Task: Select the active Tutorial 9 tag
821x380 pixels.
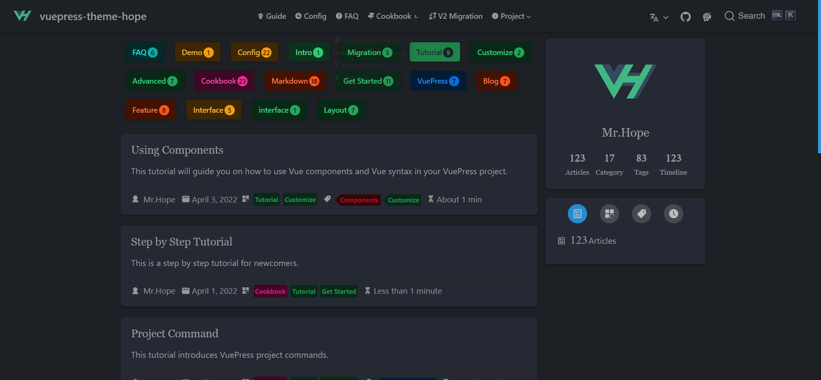Action: [x=435, y=52]
